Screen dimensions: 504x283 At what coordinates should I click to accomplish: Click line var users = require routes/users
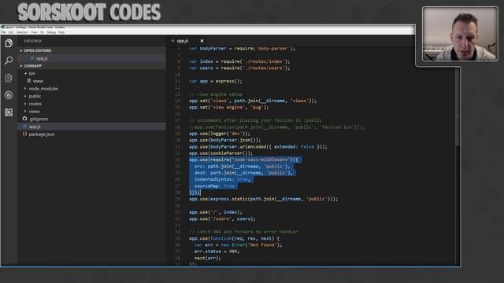pyautogui.click(x=239, y=68)
